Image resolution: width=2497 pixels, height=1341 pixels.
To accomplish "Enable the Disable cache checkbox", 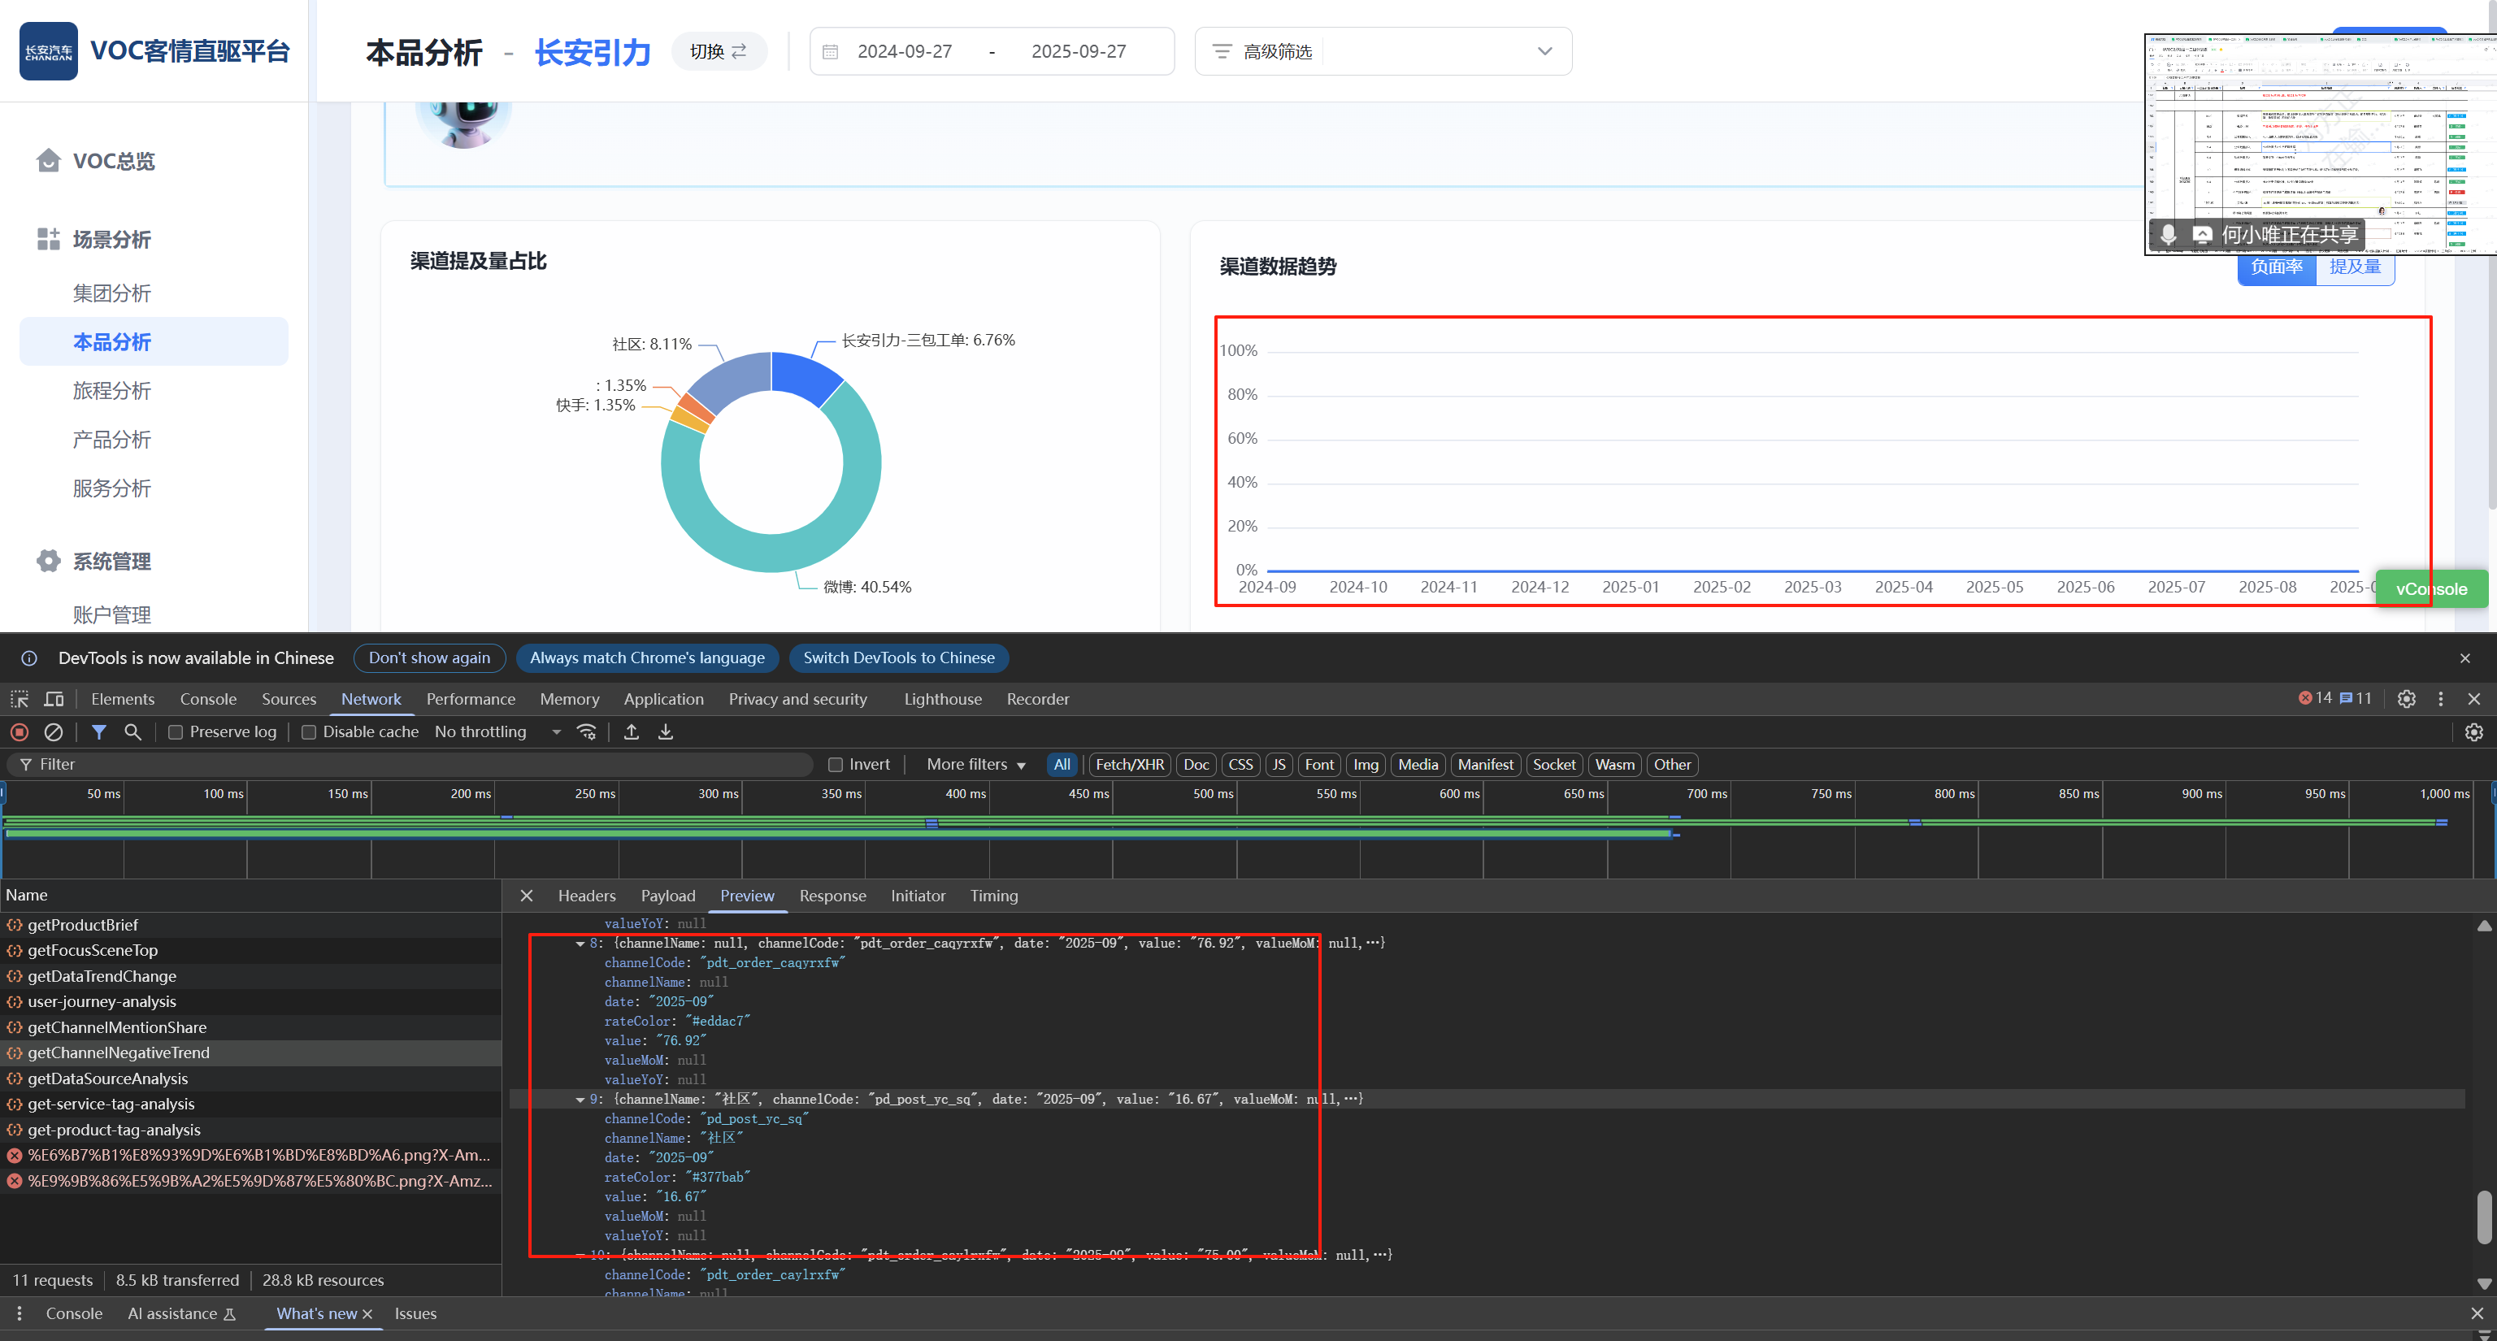I will point(308,731).
